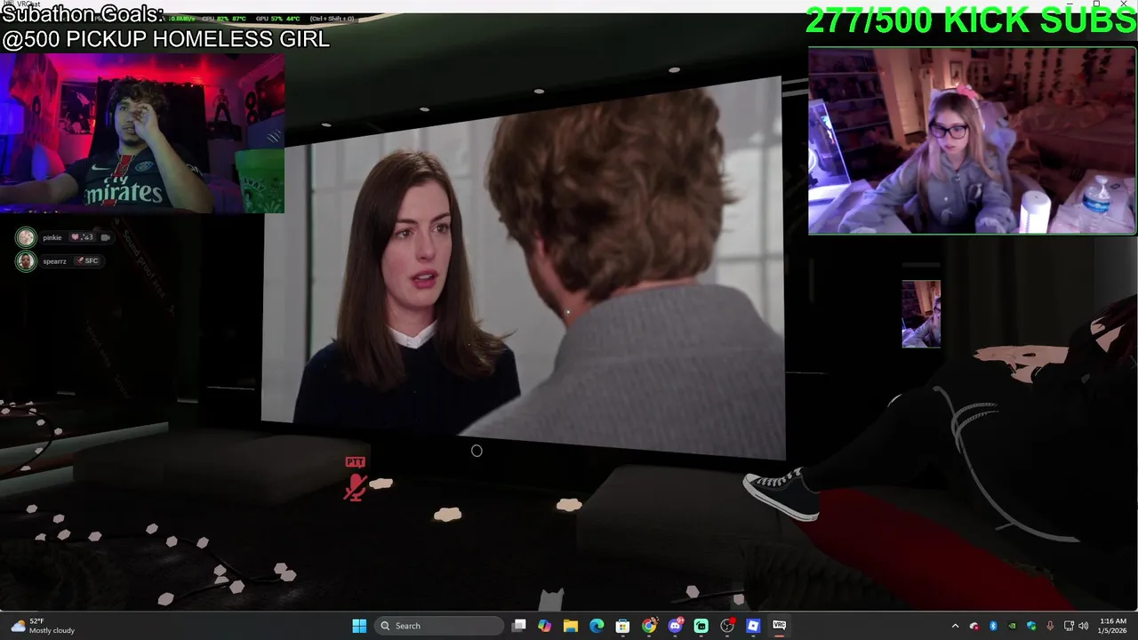Open File Explorer from the taskbar

pyautogui.click(x=571, y=626)
